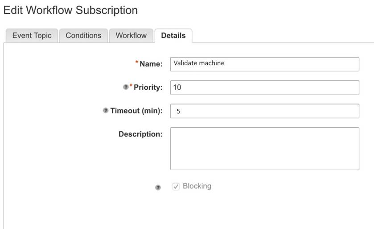Open the Event Topic tab

(32, 36)
